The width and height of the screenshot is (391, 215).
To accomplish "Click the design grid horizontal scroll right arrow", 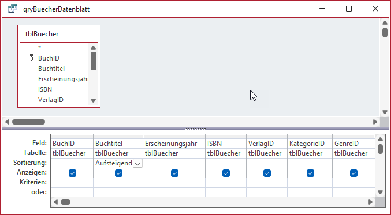I will tap(371, 202).
